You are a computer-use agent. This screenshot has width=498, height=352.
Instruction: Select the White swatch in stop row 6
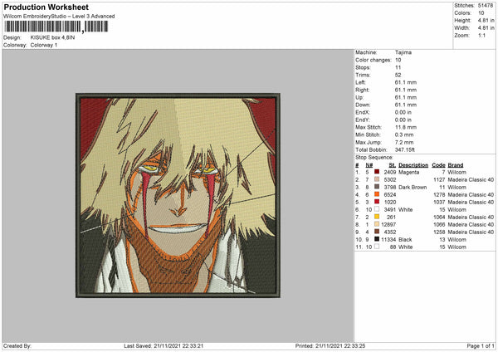pos(377,209)
